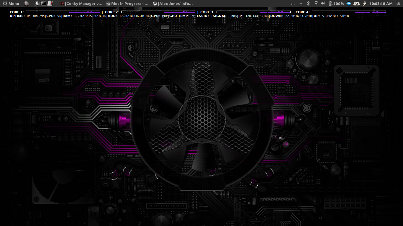Viewport: 403px width, 226px height.
Task: Launch the web browser globe icon
Action: pyautogui.click(x=37, y=4)
